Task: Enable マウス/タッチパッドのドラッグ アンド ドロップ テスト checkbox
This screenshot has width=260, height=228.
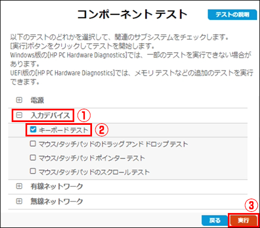Action: [x=33, y=144]
